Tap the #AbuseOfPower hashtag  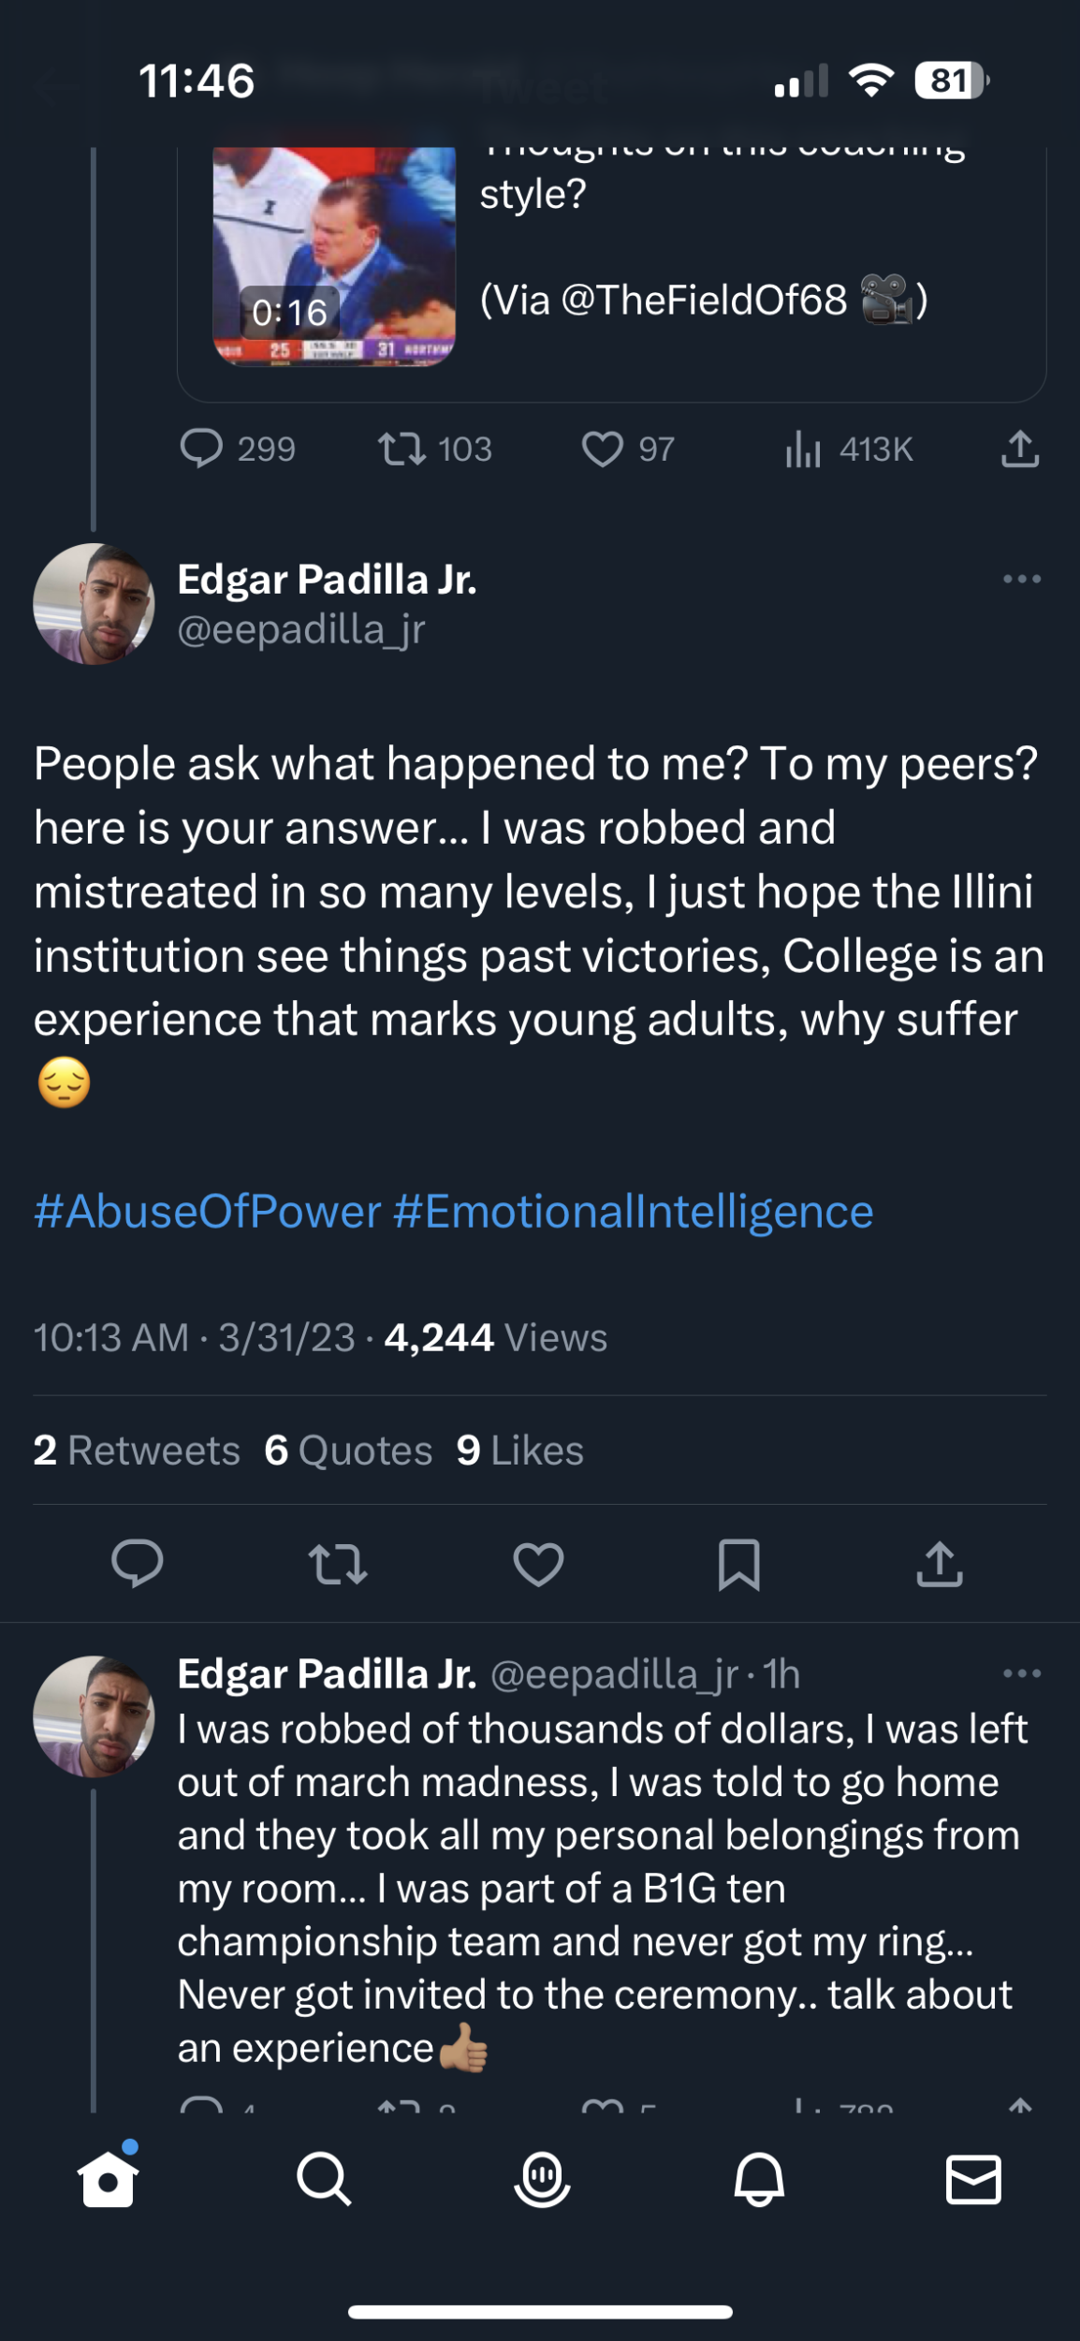pyautogui.click(x=208, y=1211)
